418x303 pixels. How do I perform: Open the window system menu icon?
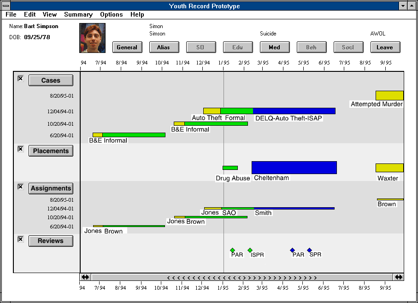coord(6,6)
